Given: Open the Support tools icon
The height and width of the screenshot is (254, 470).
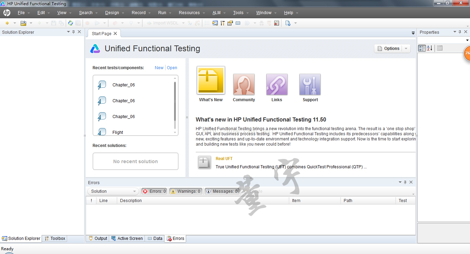Looking at the screenshot, I should pos(310,84).
